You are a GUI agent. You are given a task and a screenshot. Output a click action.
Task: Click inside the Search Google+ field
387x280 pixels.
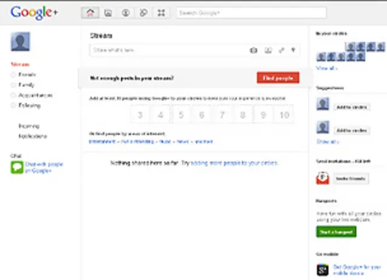[x=251, y=13]
